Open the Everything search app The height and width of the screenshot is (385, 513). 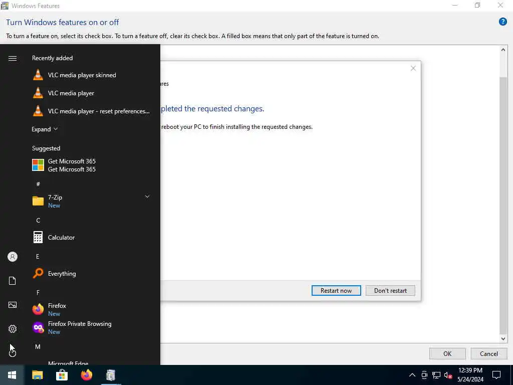click(92, 273)
